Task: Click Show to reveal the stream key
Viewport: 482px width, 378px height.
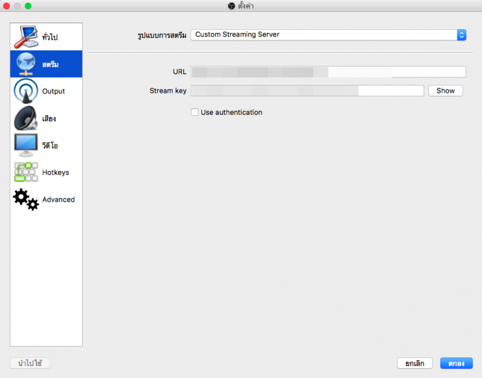Action: [446, 91]
